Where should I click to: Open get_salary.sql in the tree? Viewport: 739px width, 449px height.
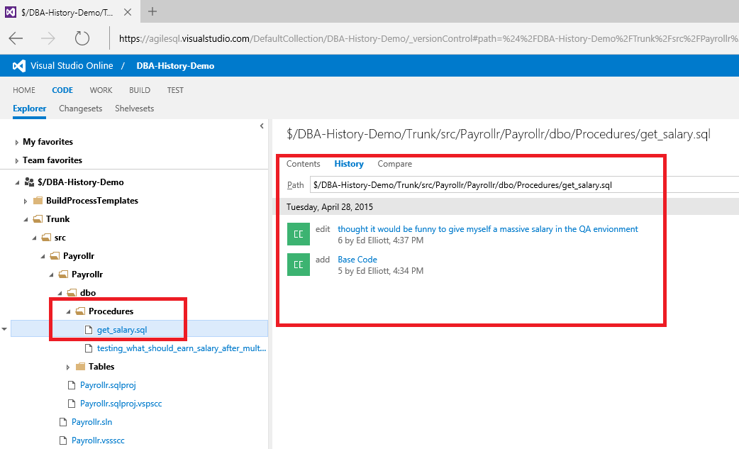click(122, 330)
